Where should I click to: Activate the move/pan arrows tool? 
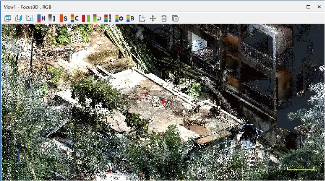(x=153, y=18)
